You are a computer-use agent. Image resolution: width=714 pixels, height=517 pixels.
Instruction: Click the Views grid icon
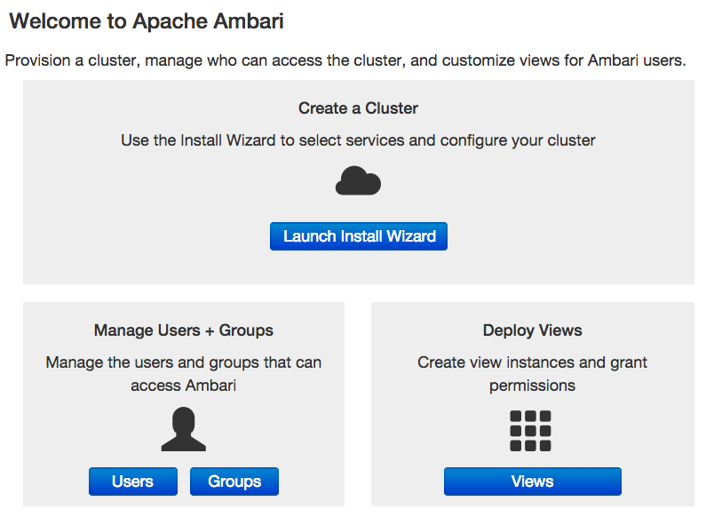[x=531, y=431]
